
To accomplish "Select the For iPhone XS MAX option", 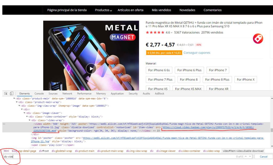I will tap(188, 88).
